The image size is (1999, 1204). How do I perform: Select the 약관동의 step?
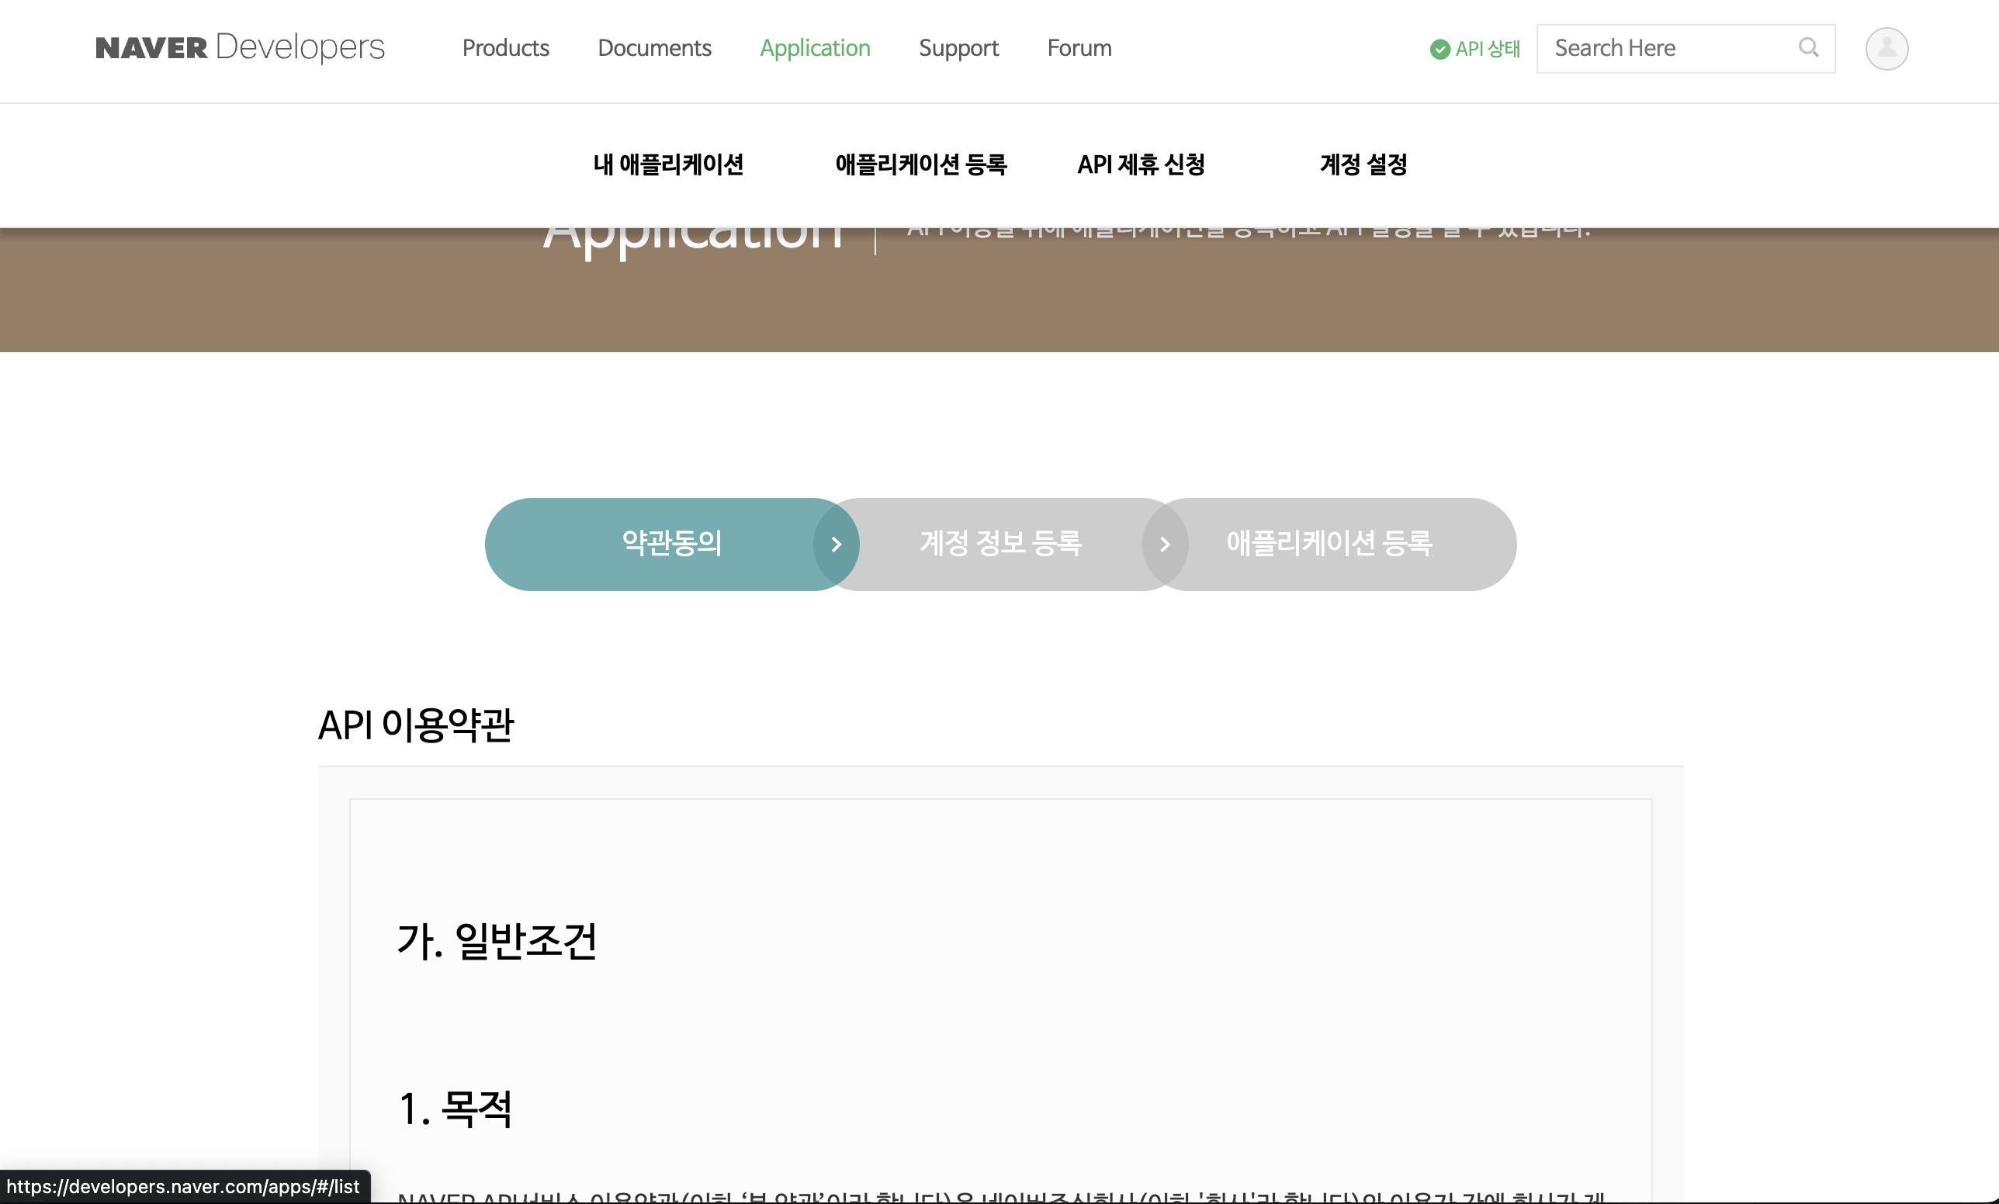(x=672, y=544)
